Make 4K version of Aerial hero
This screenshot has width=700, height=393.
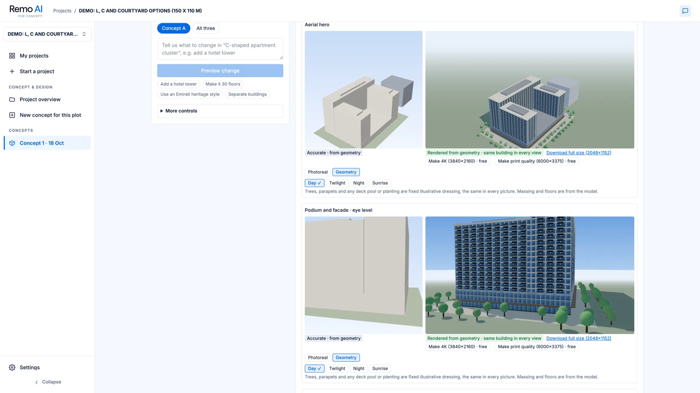click(x=458, y=161)
